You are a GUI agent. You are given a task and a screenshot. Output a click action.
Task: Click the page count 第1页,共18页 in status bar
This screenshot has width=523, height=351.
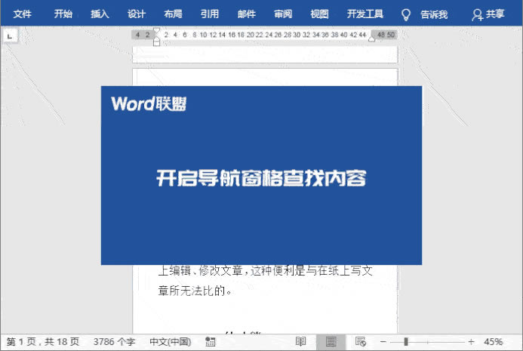coord(43,342)
